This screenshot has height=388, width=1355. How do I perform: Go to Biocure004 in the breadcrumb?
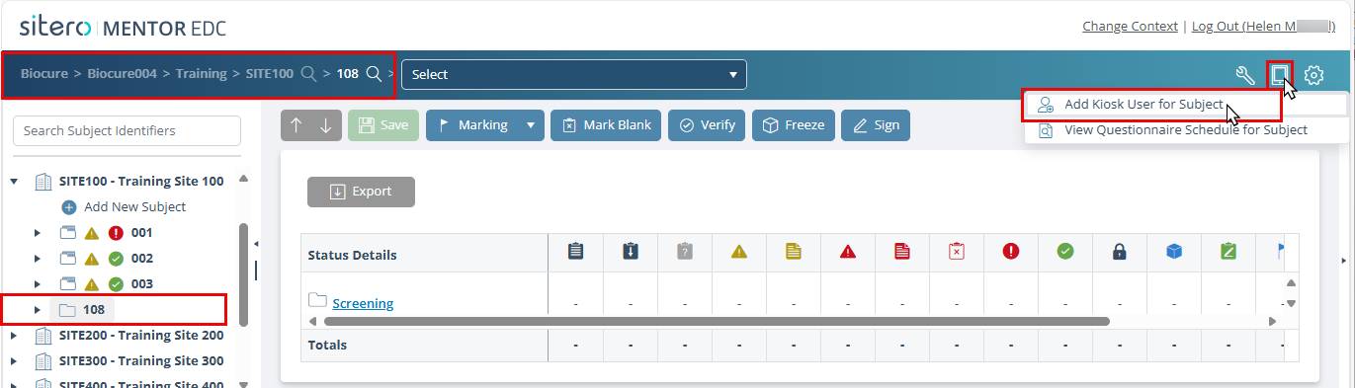click(x=122, y=74)
